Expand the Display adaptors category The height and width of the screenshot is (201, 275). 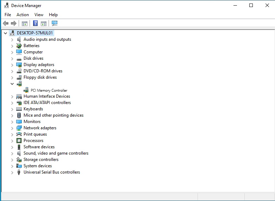click(x=12, y=65)
